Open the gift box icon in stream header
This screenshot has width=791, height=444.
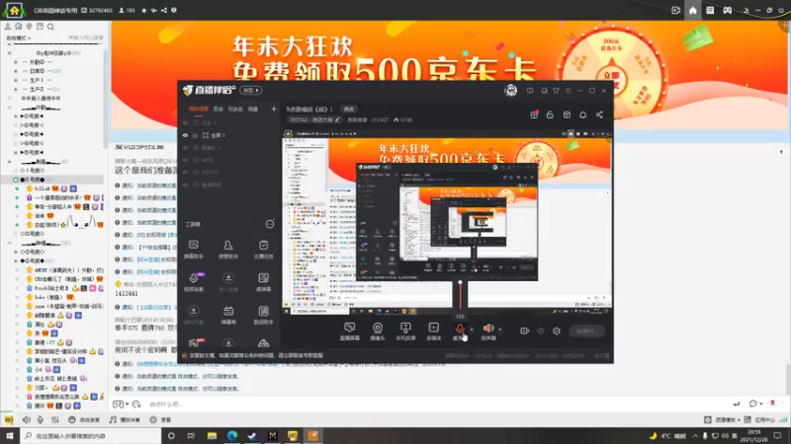[x=534, y=114]
